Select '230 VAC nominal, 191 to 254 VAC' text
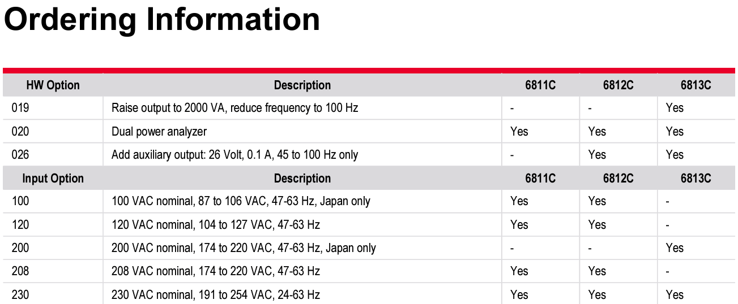 tap(216, 295)
